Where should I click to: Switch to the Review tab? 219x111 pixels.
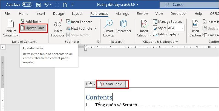(142, 13)
